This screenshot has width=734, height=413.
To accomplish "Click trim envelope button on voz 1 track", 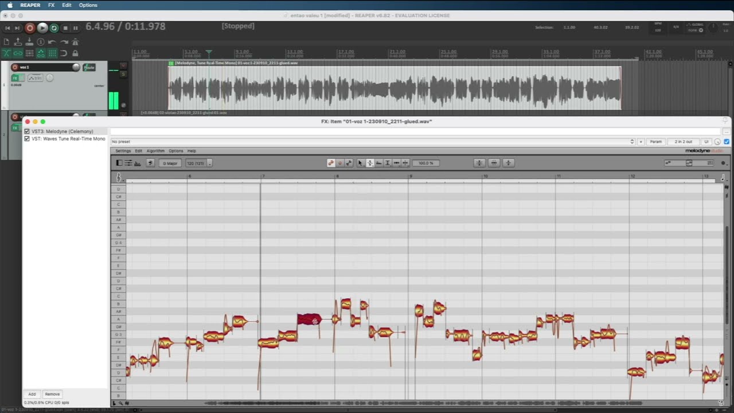I will point(36,78).
